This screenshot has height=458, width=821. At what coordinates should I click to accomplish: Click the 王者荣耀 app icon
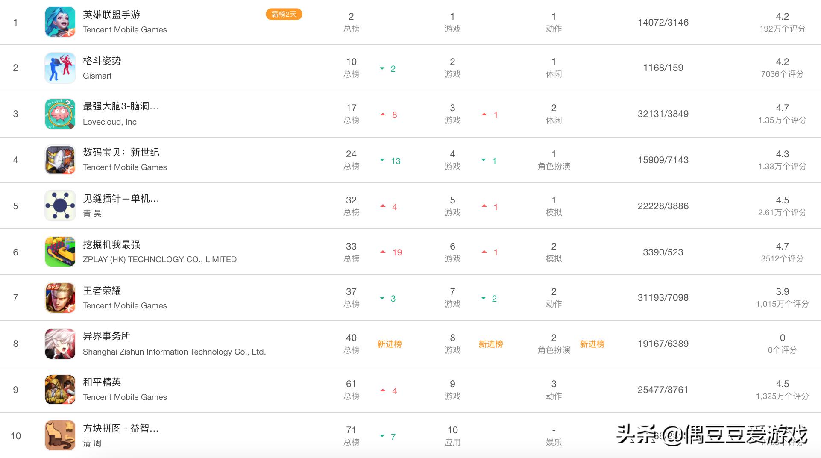60,298
